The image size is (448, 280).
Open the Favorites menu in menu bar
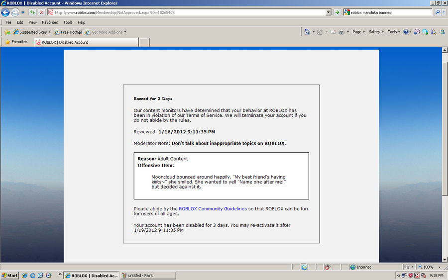point(50,22)
